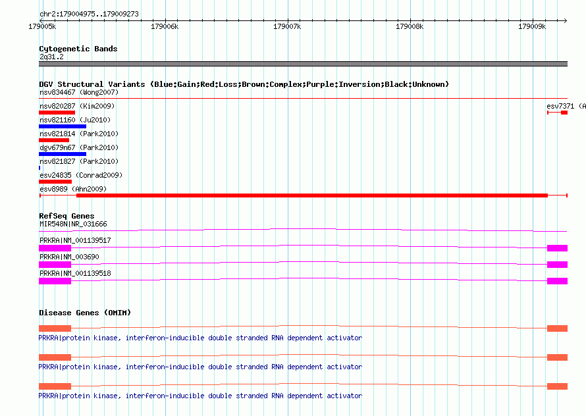This screenshot has width=586, height=416.
Task: Click the long red esv8989 loss bar
Action: tap(311, 195)
